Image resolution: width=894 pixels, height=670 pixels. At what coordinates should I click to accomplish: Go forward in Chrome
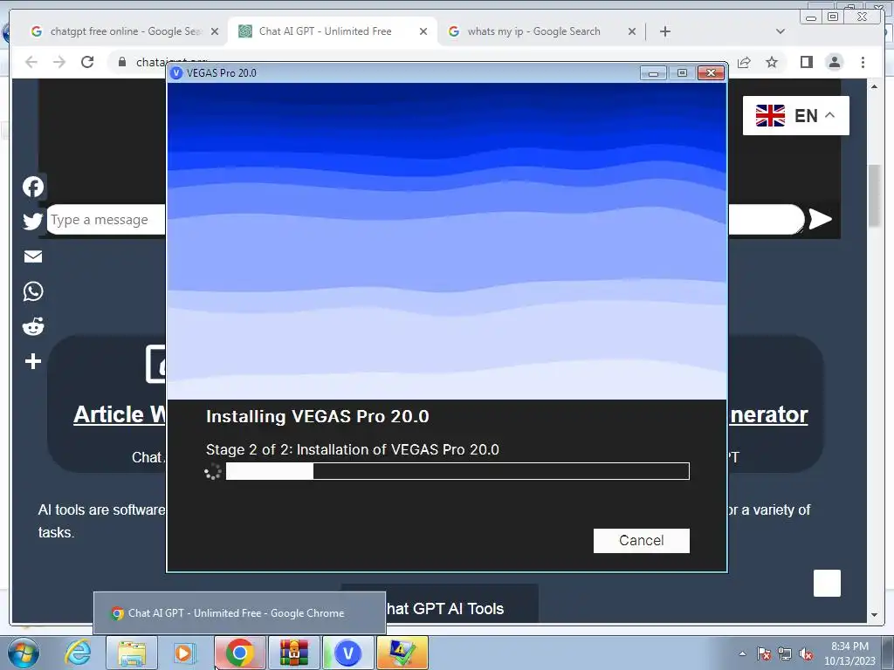[x=59, y=62]
